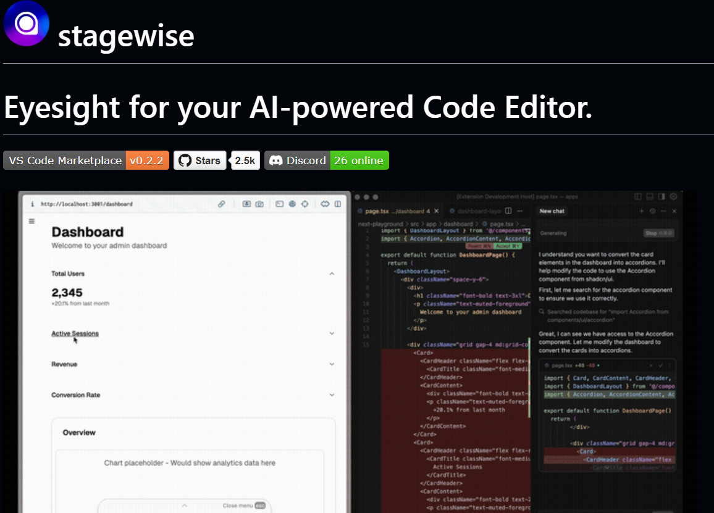Click the link chain icon in browser toolbar
The width and height of the screenshot is (714, 513).
point(221,204)
